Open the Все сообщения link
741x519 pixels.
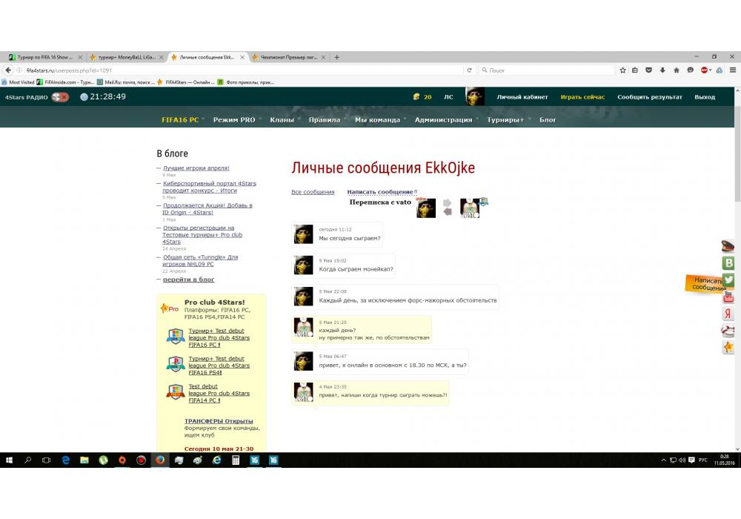click(313, 192)
